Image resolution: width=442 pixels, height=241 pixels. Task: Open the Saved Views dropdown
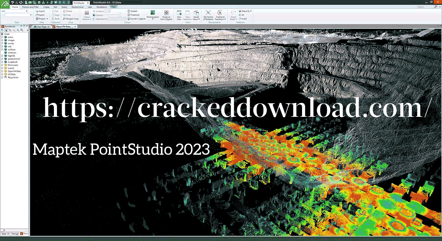click(x=196, y=15)
